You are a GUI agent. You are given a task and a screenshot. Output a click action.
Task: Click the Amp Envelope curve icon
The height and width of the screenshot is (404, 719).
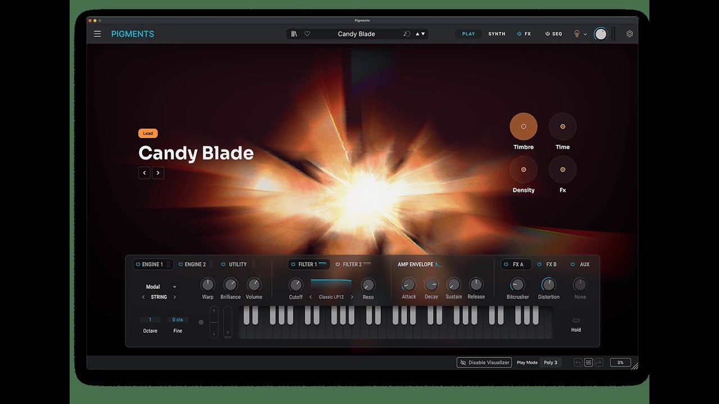pyautogui.click(x=439, y=264)
